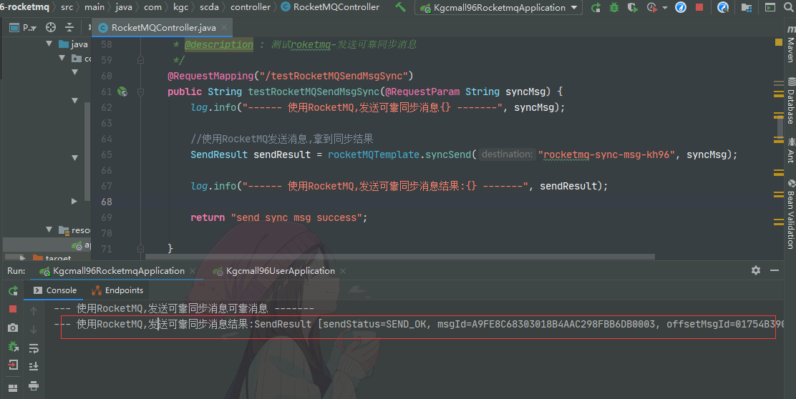
Task: Close the RocketMQController.java tab
Action: (224, 27)
